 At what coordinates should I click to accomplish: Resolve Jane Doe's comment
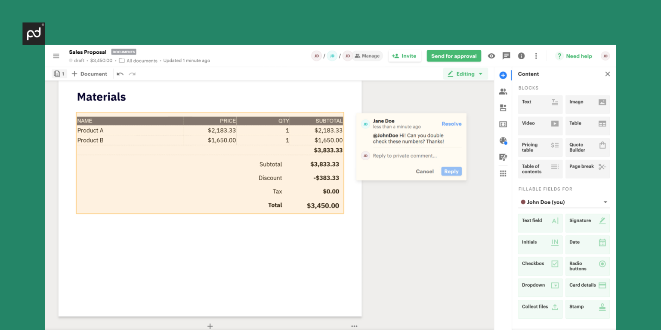(451, 124)
